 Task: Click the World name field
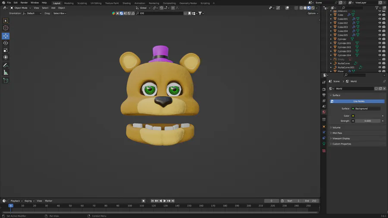click(354, 88)
